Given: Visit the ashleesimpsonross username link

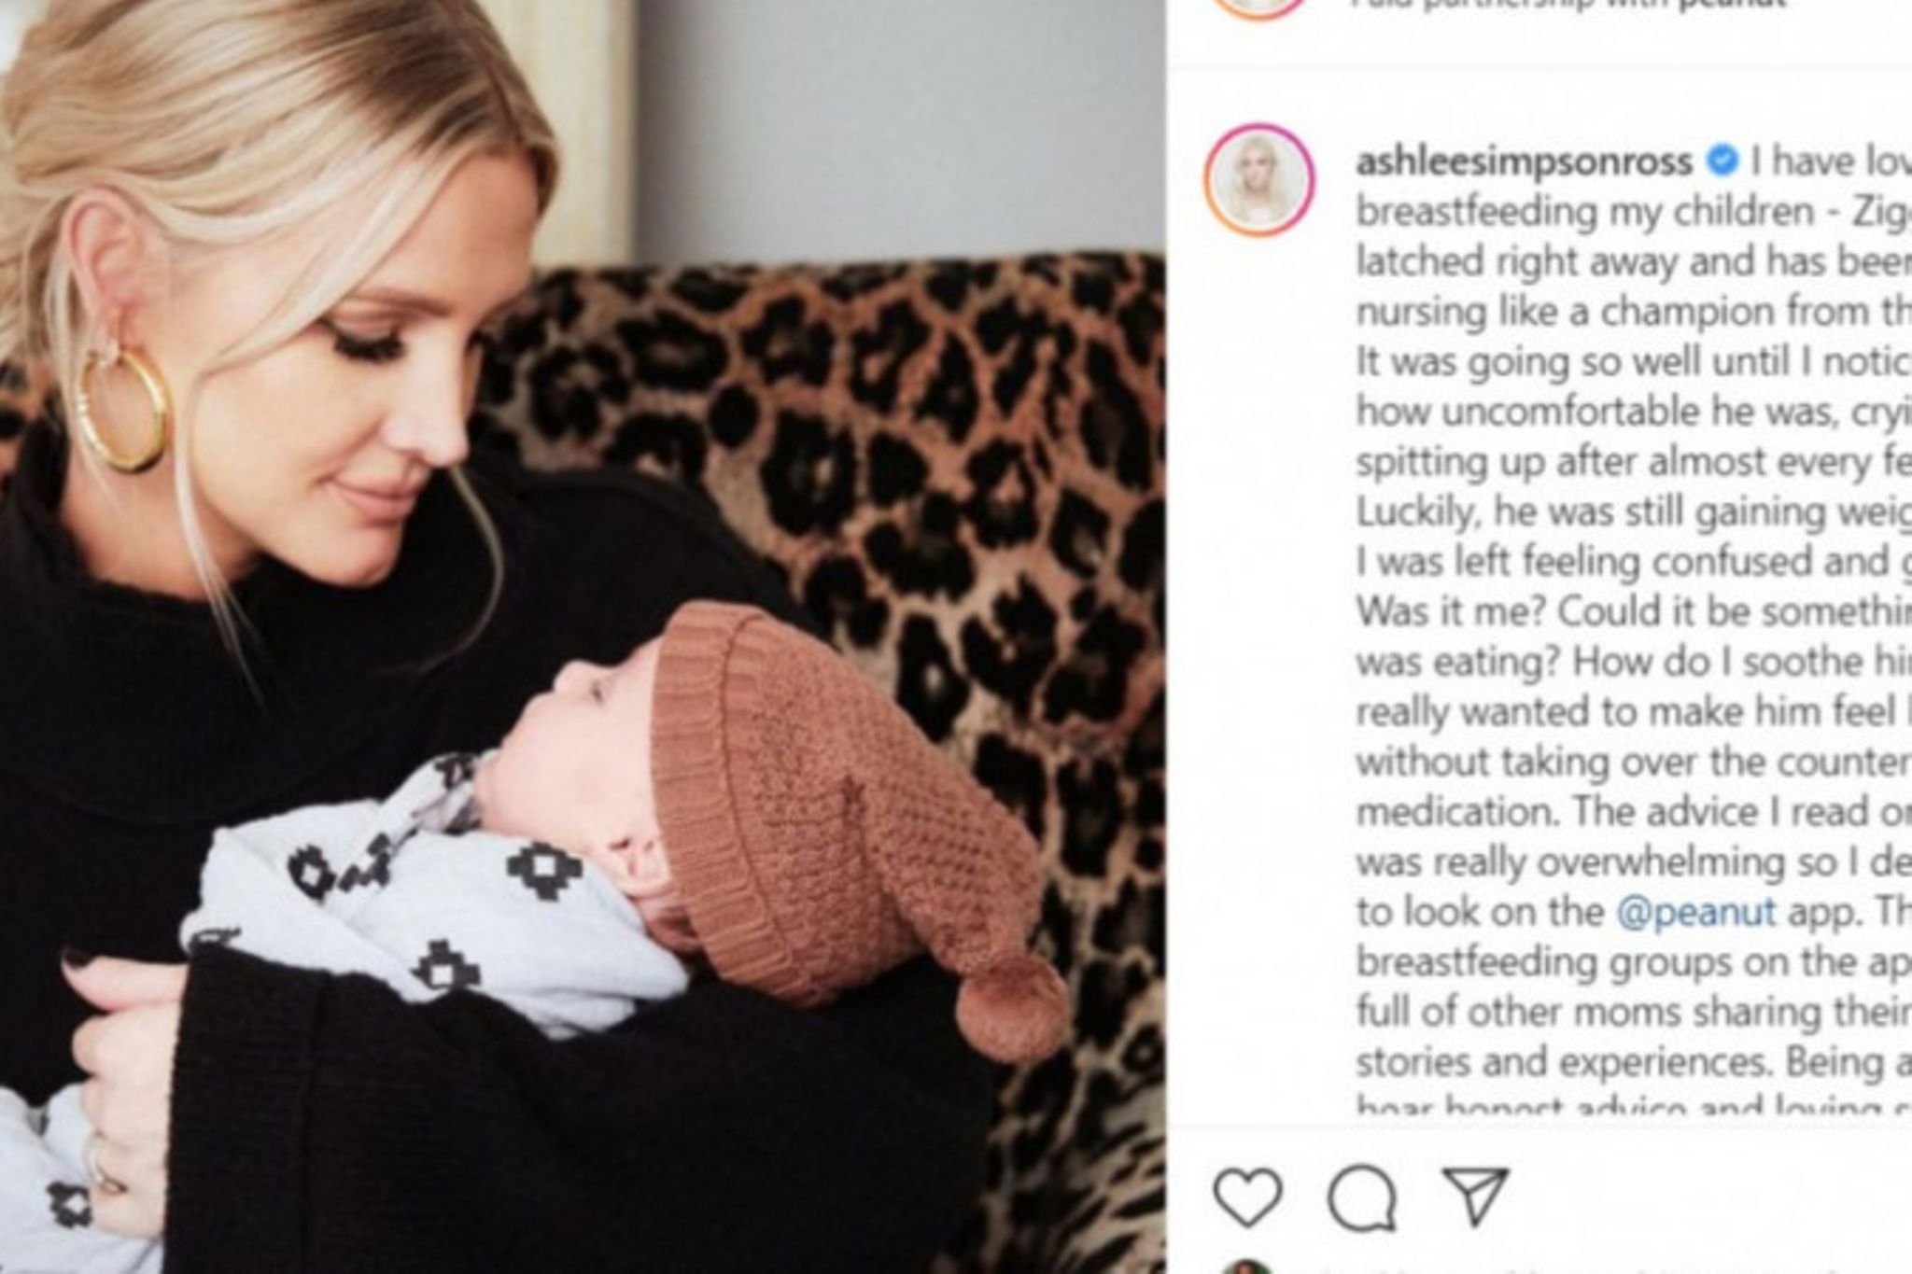Looking at the screenshot, I should click(x=1524, y=162).
